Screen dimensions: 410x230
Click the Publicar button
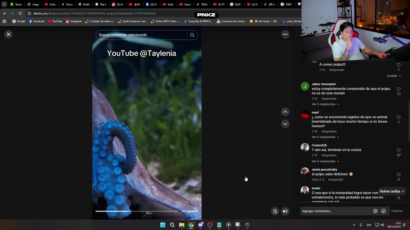pyautogui.click(x=397, y=211)
